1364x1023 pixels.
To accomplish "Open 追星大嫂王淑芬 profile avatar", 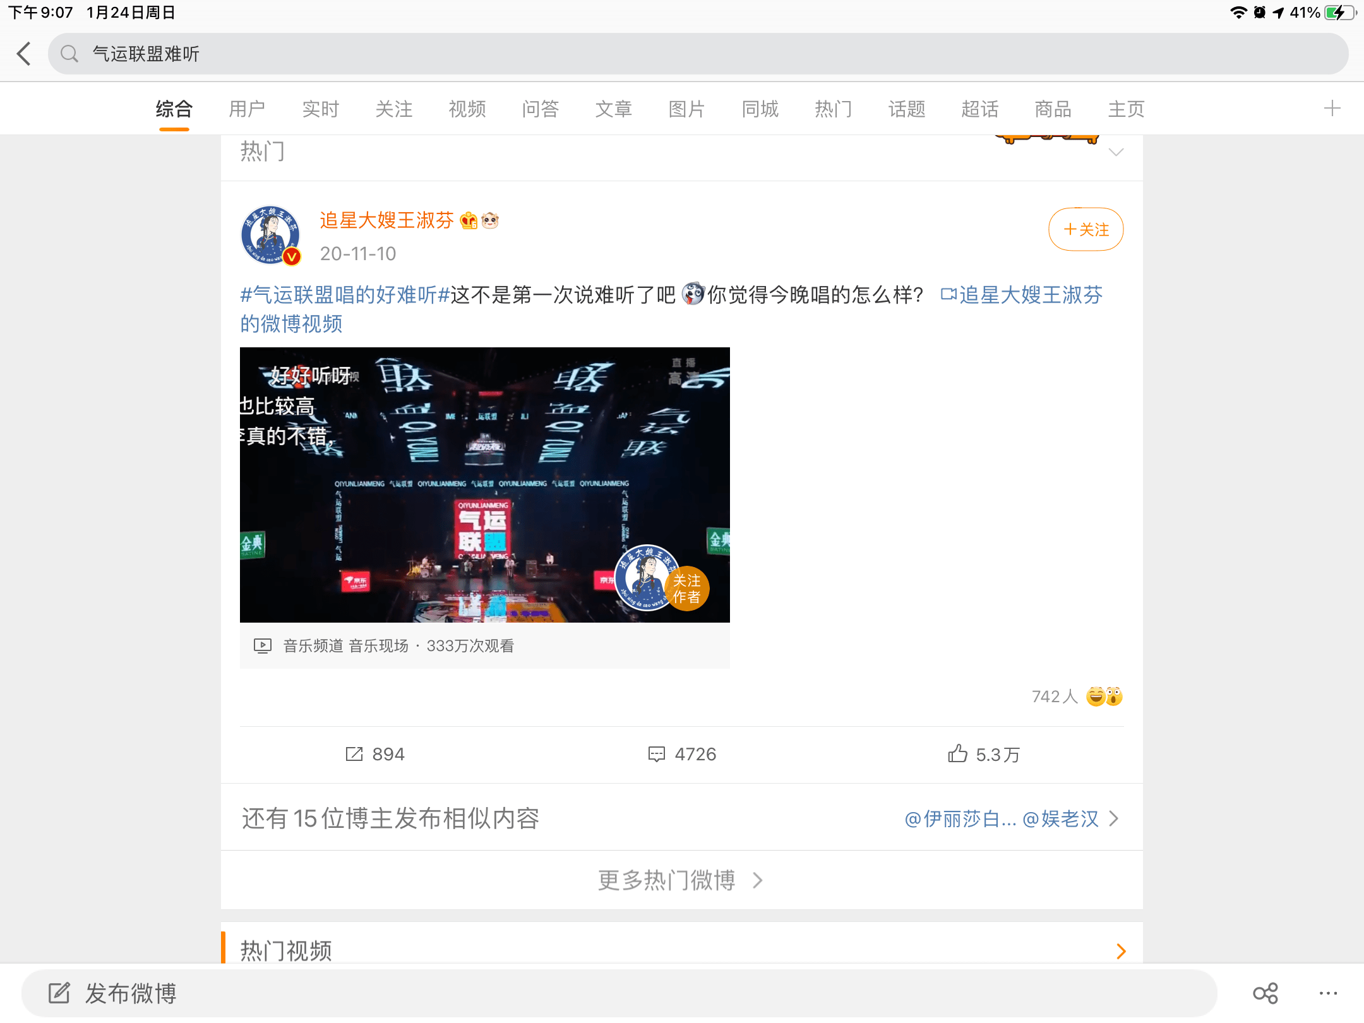I will (x=271, y=234).
